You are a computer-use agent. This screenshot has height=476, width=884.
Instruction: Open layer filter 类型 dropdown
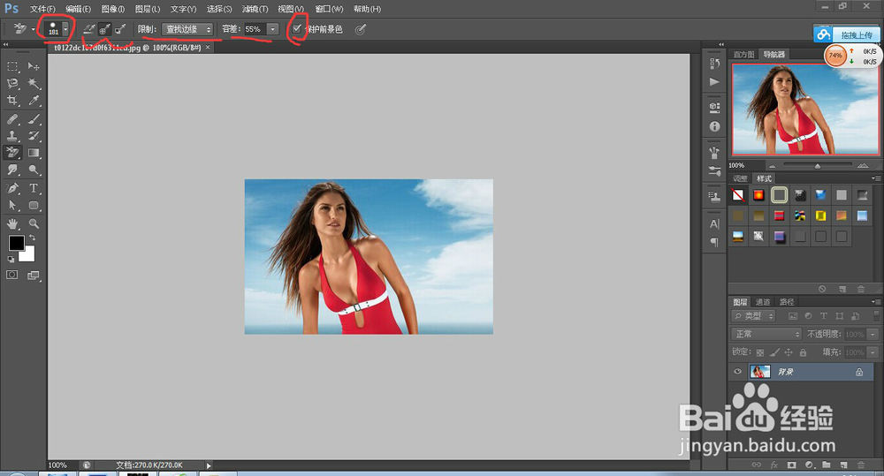click(x=754, y=316)
